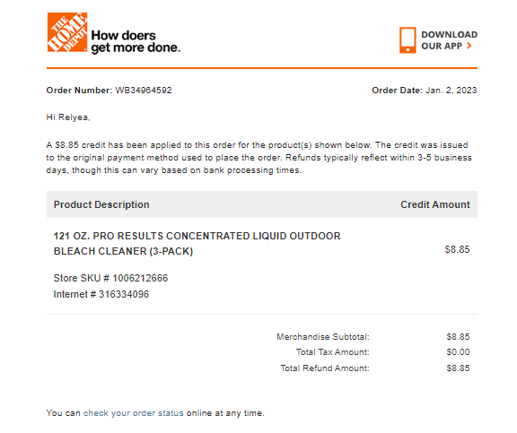Image resolution: width=517 pixels, height=433 pixels.
Task: Click the $8.85 product credit amount
Action: click(458, 249)
